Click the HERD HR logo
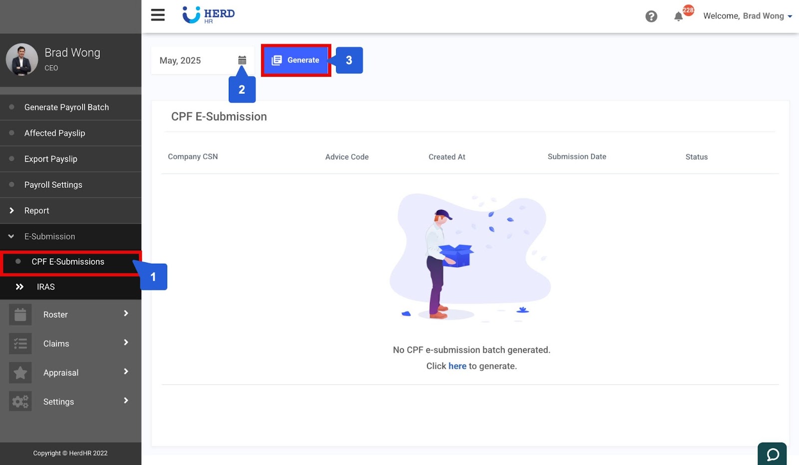Viewport: 799px width, 465px height. click(209, 15)
